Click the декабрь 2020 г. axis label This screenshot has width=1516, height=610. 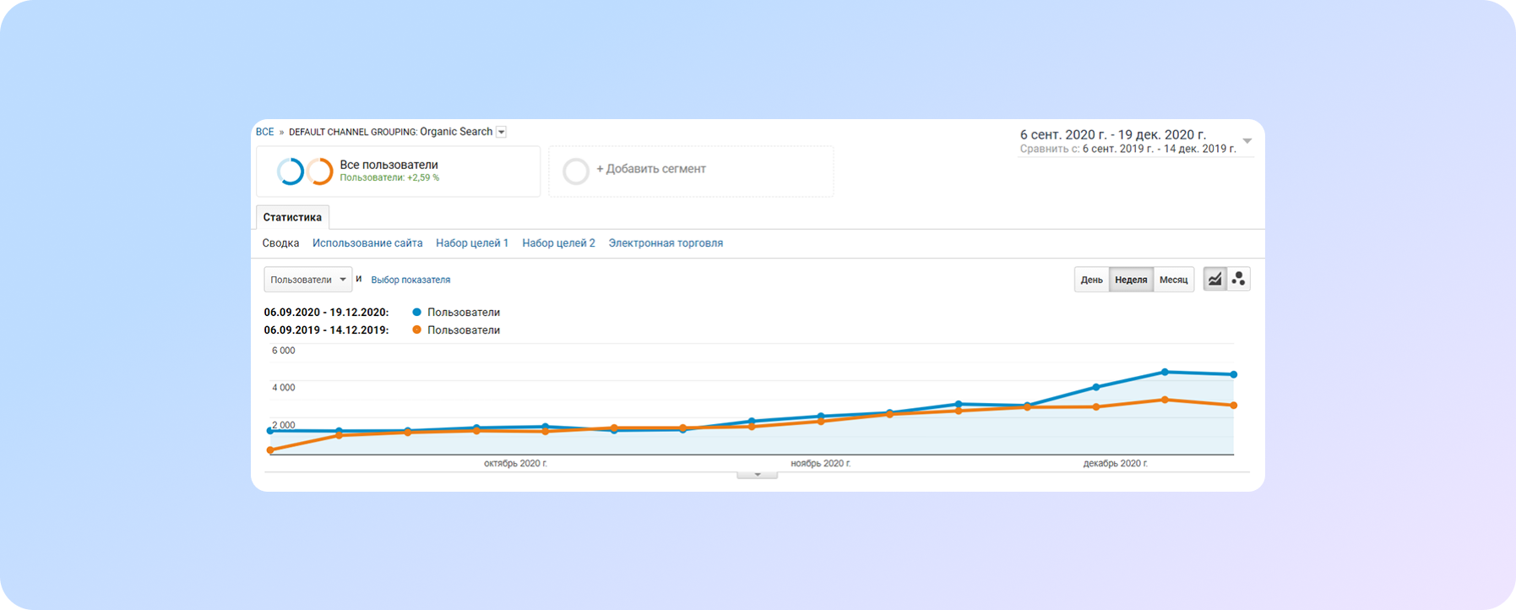tap(1115, 463)
